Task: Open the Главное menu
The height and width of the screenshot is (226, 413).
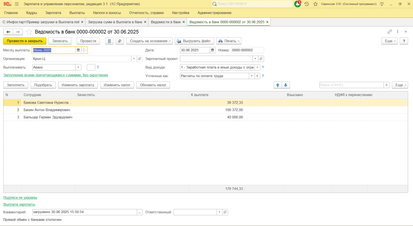Action: (x=11, y=12)
